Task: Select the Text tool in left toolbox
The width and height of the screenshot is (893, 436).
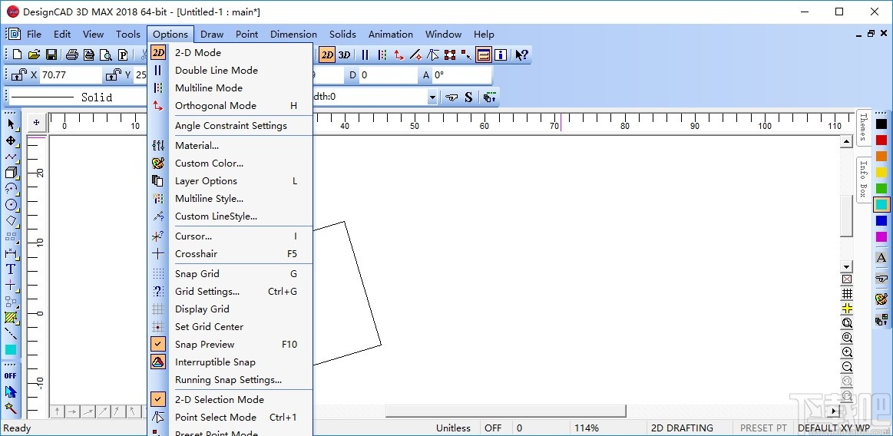Action: 11,269
